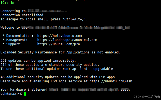Click the green block cursor
Screen dimensions: 161x100
tap(25, 94)
